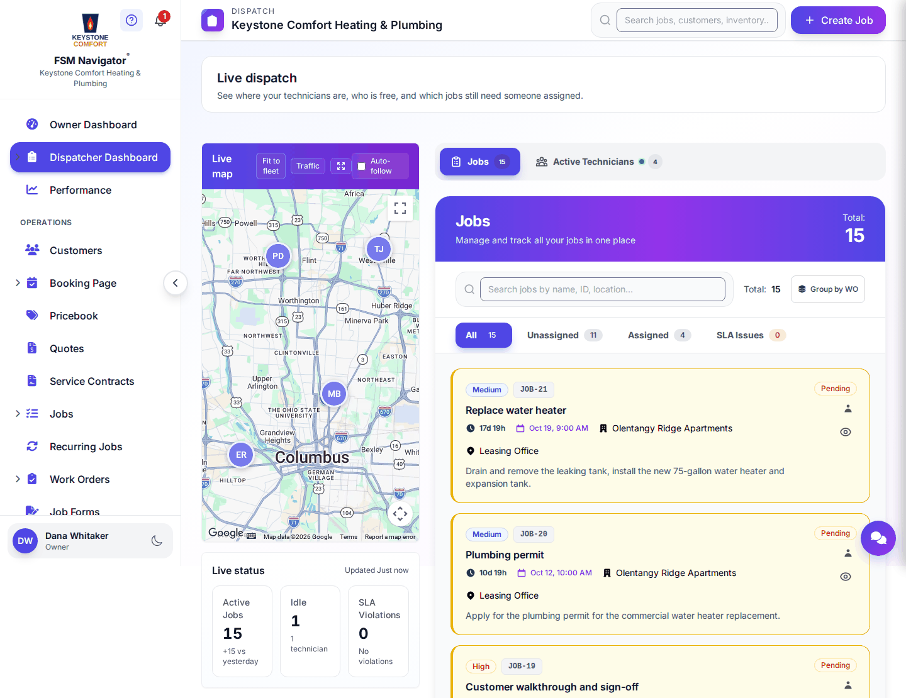Expand the Work Orders chevron
Image resolution: width=906 pixels, height=698 pixels.
point(18,479)
